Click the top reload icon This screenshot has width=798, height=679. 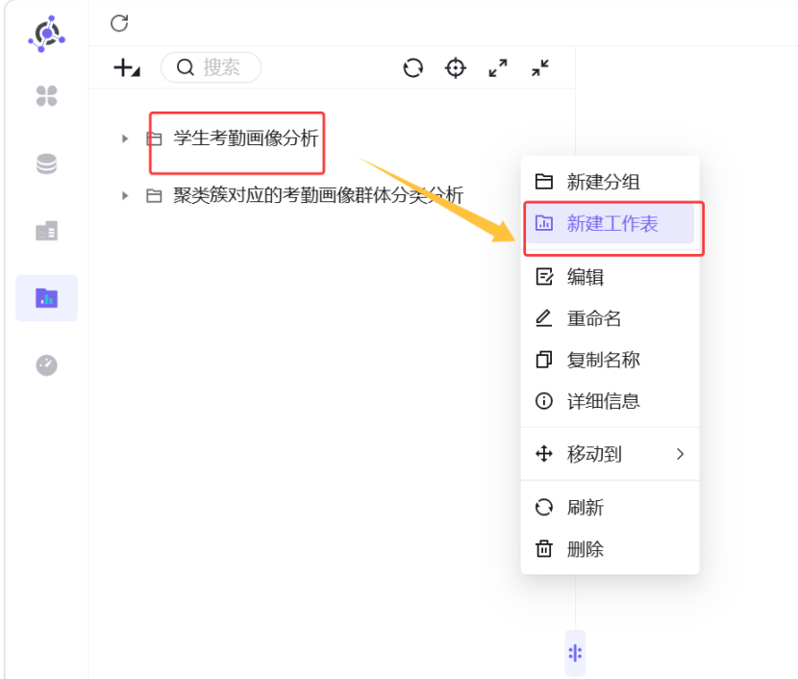point(119,23)
